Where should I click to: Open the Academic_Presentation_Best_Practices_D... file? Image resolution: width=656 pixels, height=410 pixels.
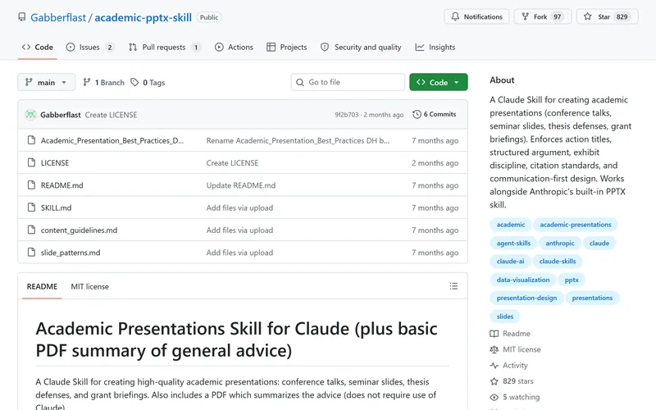112,140
